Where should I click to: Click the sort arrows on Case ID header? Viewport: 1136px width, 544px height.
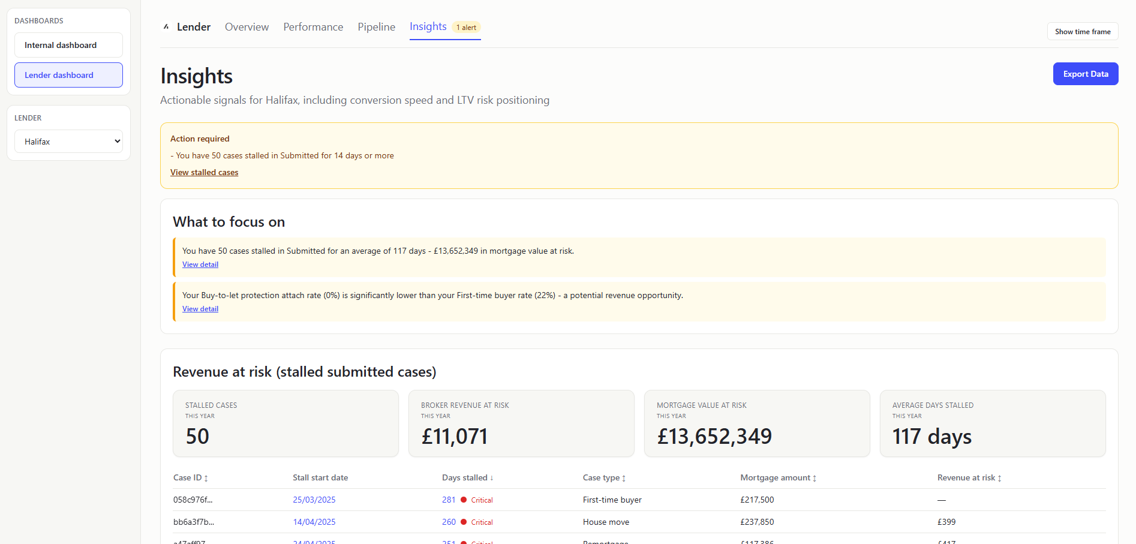pyautogui.click(x=206, y=477)
